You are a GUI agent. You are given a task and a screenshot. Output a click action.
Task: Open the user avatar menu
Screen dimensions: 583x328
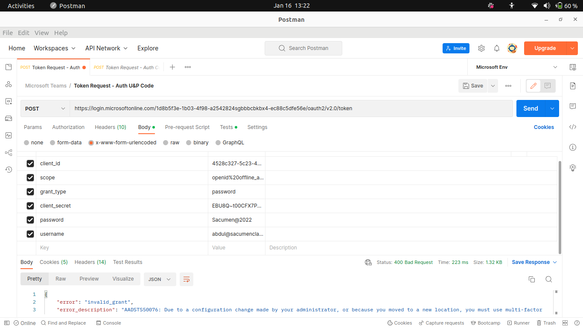click(x=512, y=48)
